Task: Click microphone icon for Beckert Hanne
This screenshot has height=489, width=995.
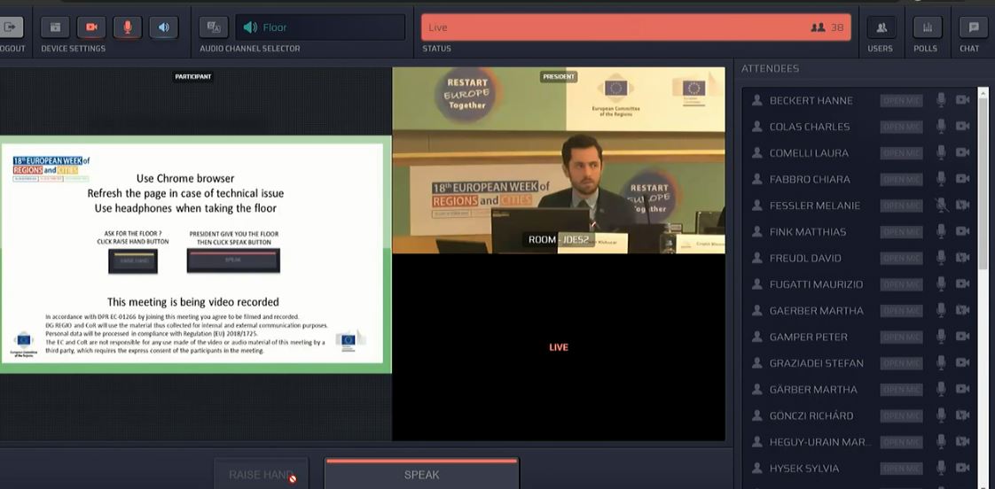Action: [x=941, y=99]
